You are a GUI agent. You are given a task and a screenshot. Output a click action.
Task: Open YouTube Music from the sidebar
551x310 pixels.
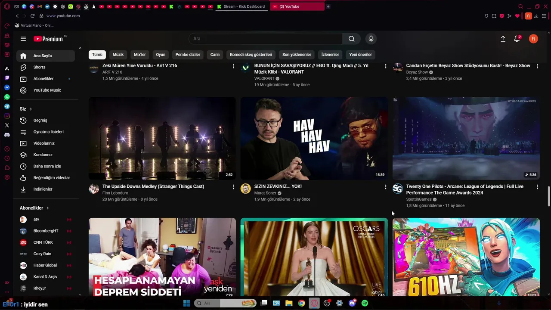tap(46, 90)
